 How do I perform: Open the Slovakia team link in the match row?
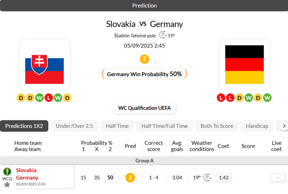click(26, 170)
